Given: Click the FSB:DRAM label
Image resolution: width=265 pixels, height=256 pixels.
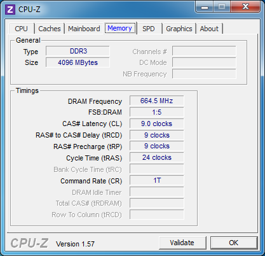Looking at the screenshot, I should [105, 112].
